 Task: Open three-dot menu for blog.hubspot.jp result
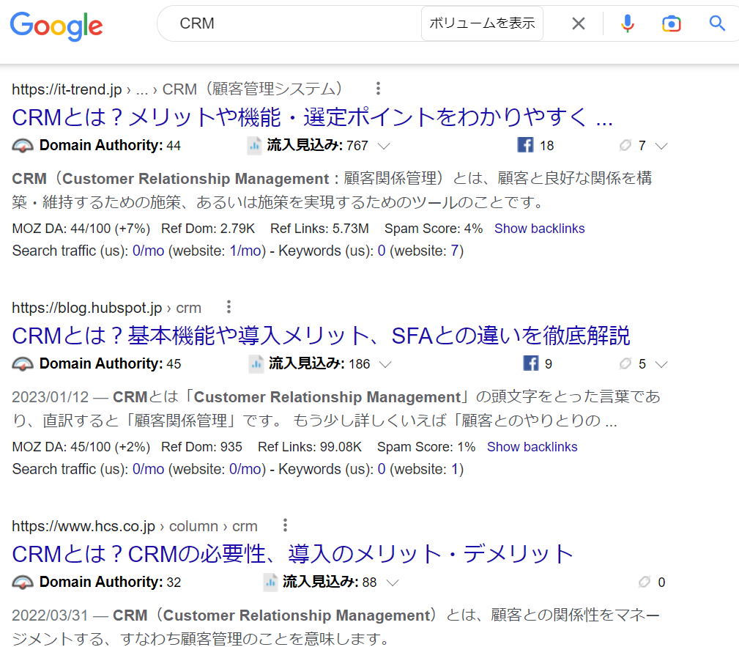click(229, 307)
